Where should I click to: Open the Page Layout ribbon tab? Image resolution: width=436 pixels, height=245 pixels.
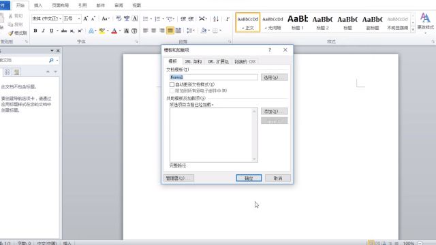pyautogui.click(x=61, y=5)
